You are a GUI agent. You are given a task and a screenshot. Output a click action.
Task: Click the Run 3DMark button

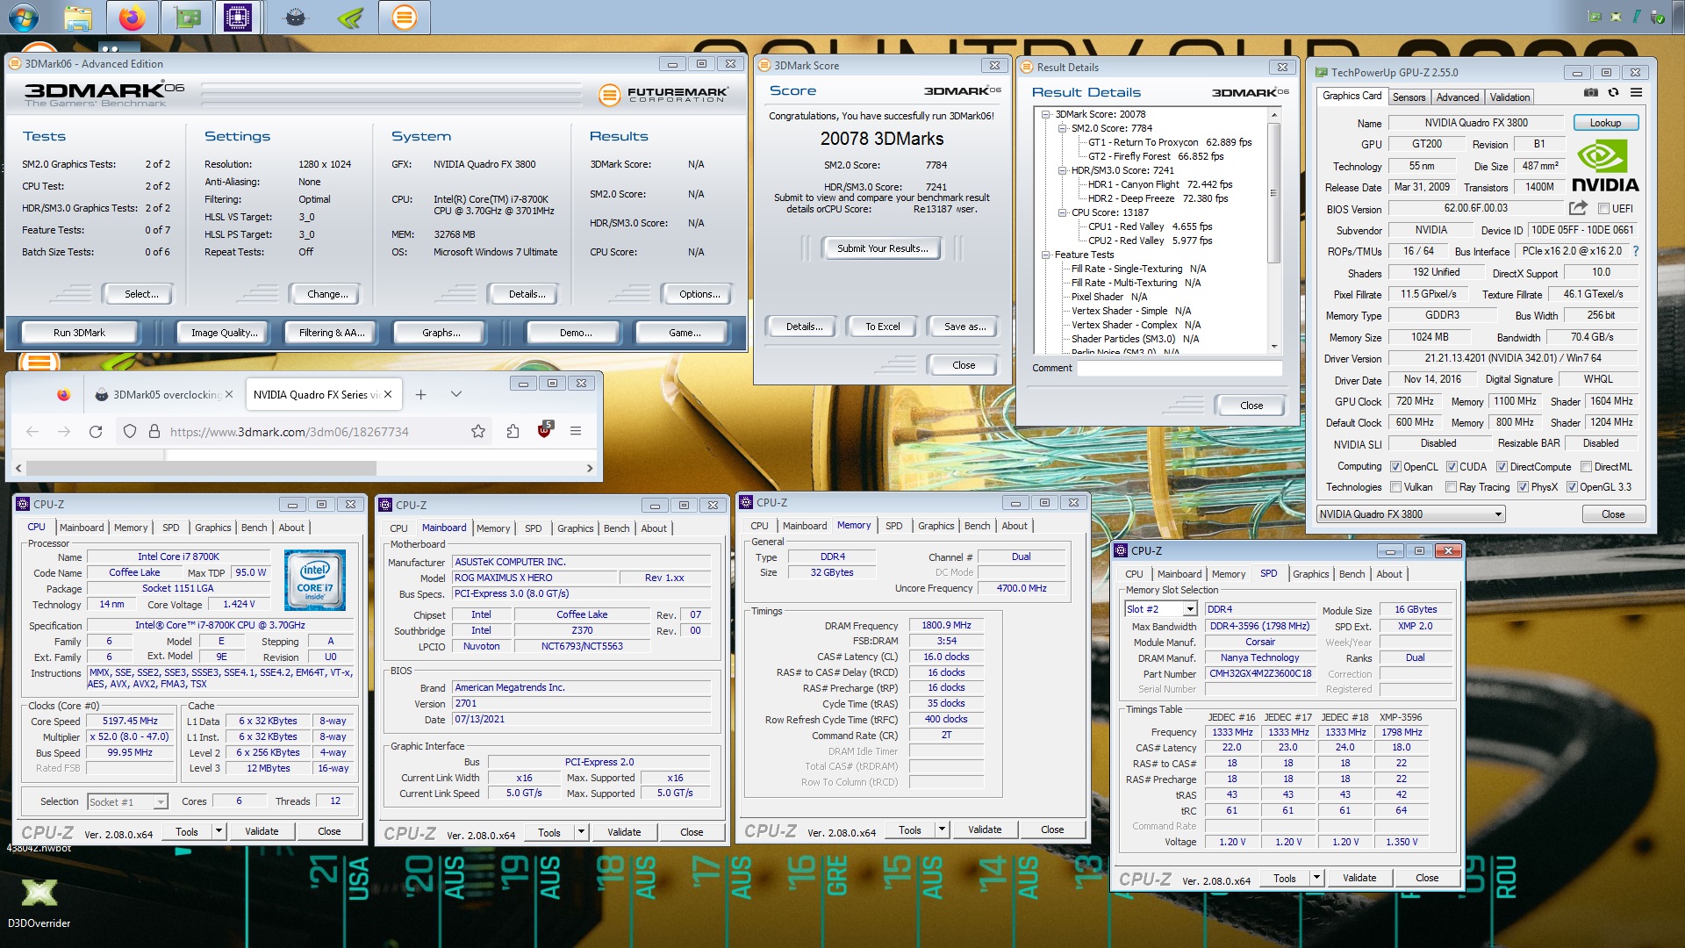(x=79, y=333)
